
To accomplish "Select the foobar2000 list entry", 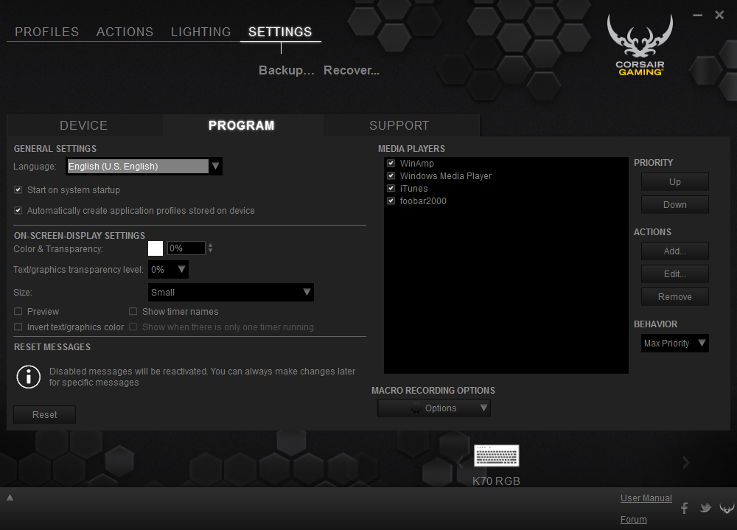I will point(423,201).
